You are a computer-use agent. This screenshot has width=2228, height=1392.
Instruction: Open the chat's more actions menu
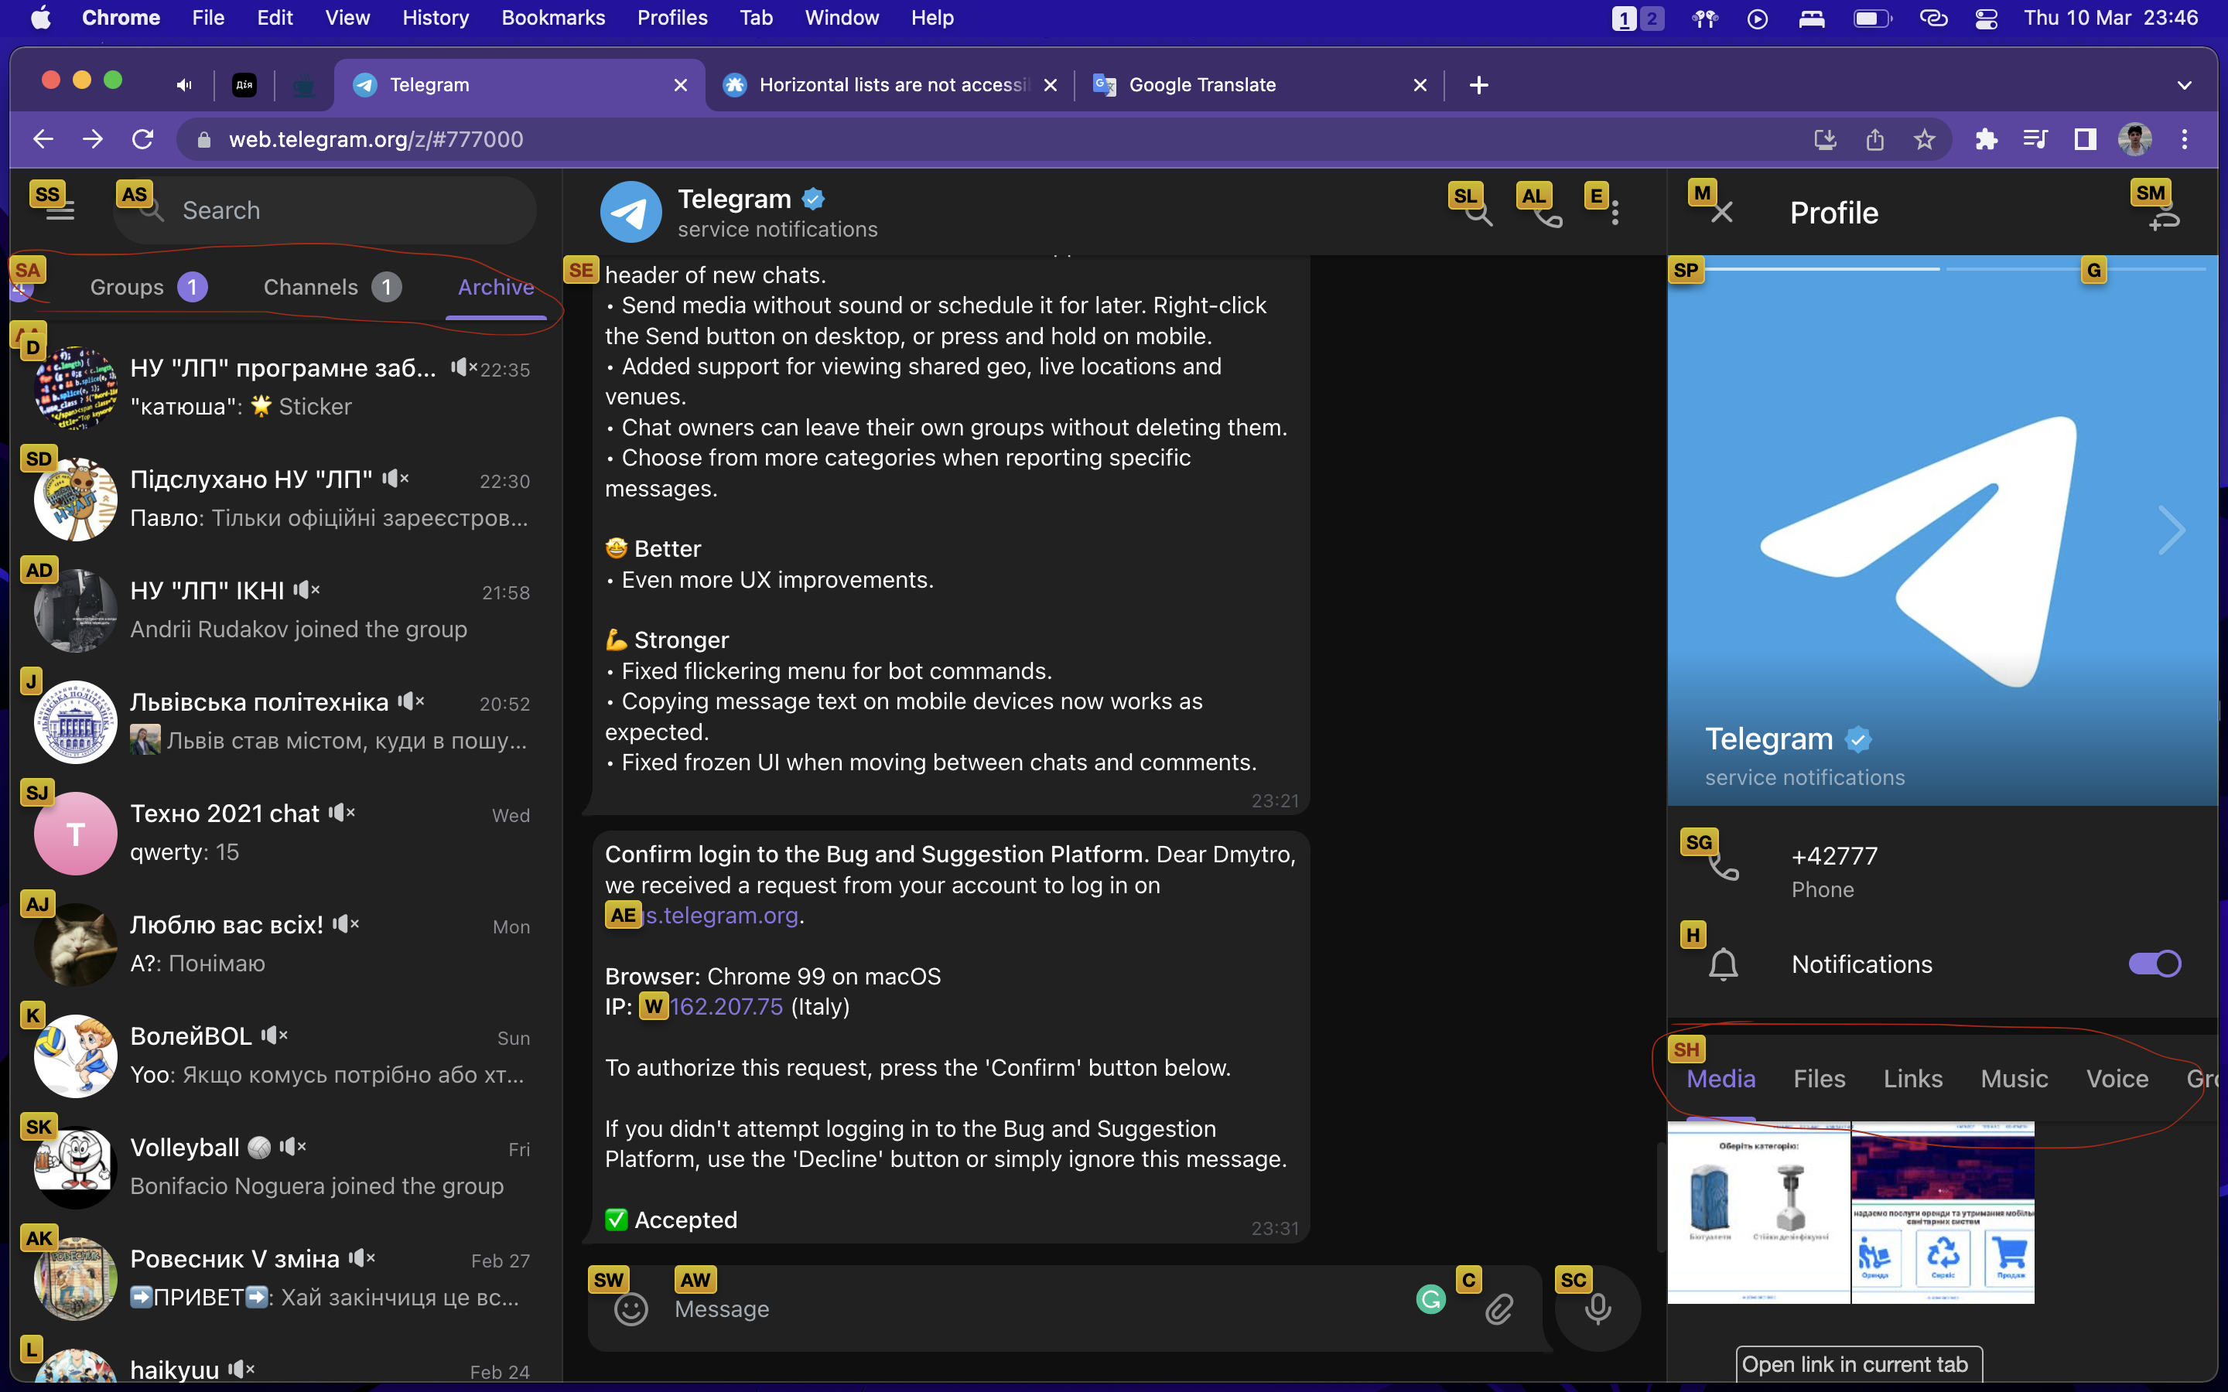tap(1615, 213)
